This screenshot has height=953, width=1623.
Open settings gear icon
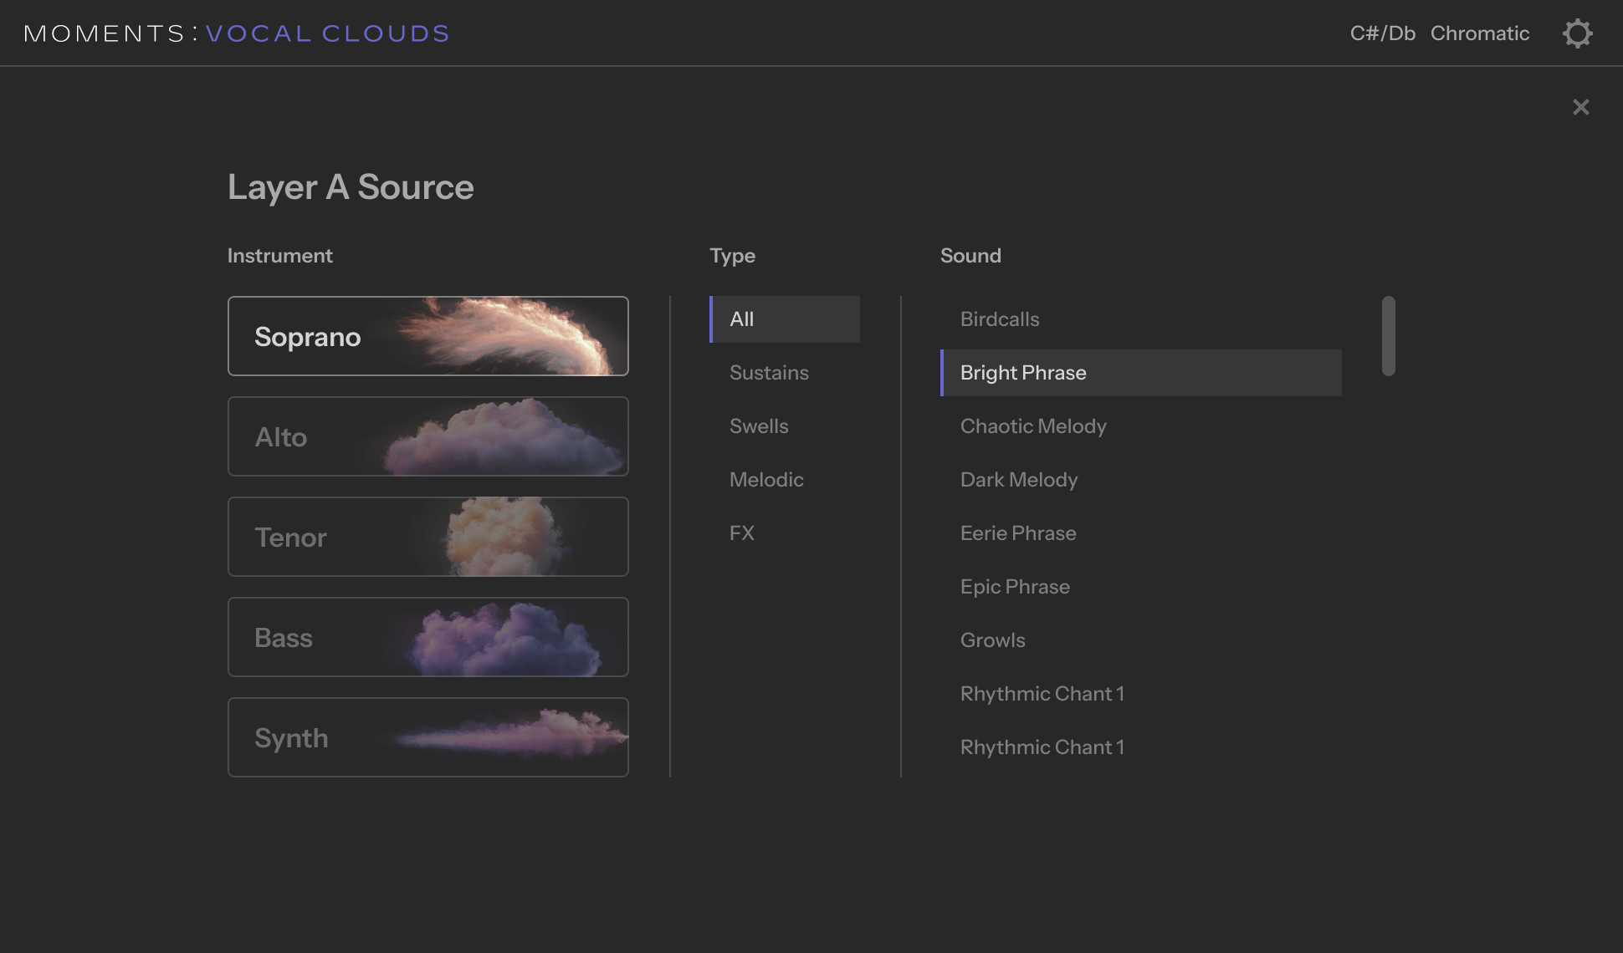tap(1577, 33)
